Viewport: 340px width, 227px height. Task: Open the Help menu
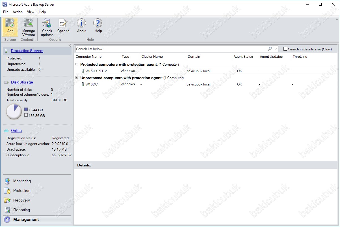[42, 12]
